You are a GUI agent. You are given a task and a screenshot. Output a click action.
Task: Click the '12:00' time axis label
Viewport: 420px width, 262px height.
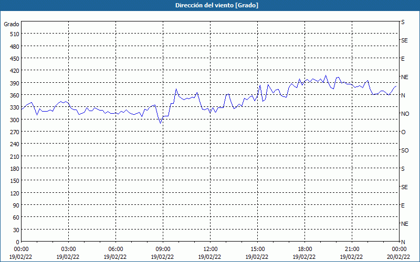coord(211,249)
